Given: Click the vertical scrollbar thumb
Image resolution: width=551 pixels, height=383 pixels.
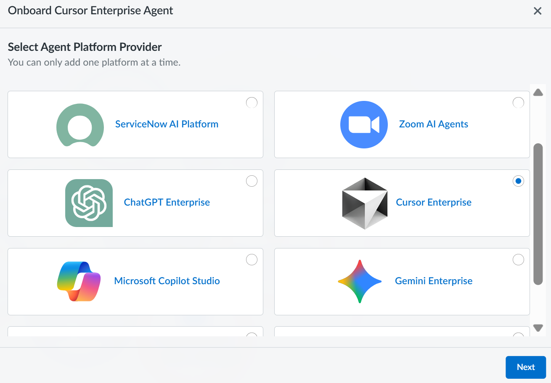Looking at the screenshot, I should pos(538,214).
